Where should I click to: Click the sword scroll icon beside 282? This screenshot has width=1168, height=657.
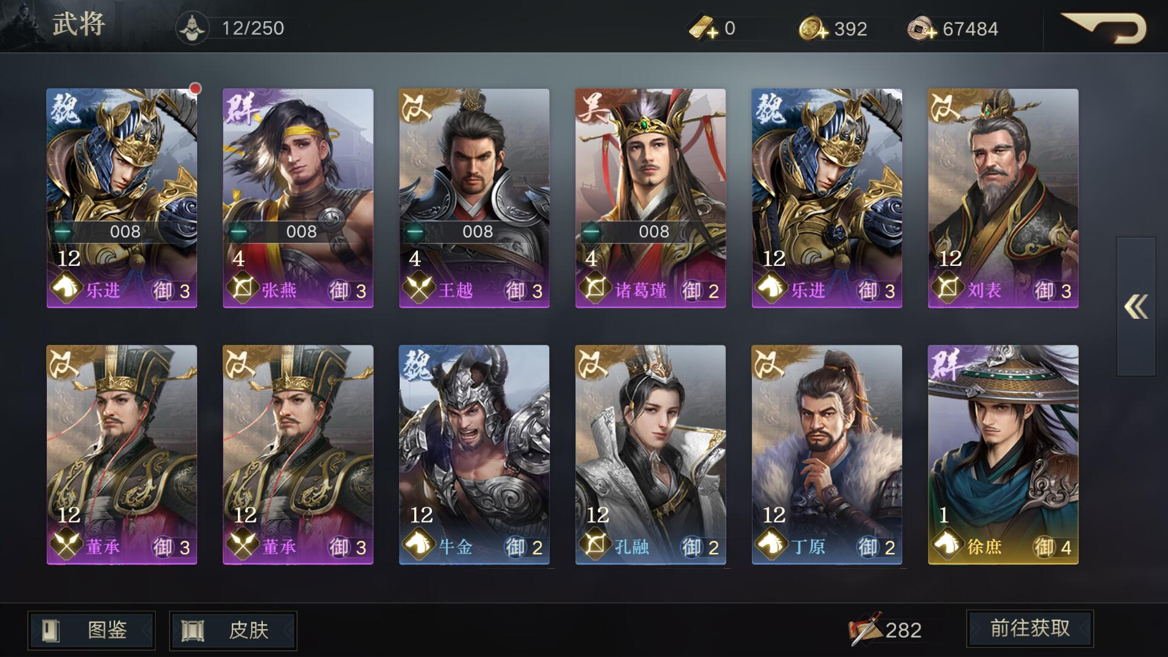coord(866,629)
